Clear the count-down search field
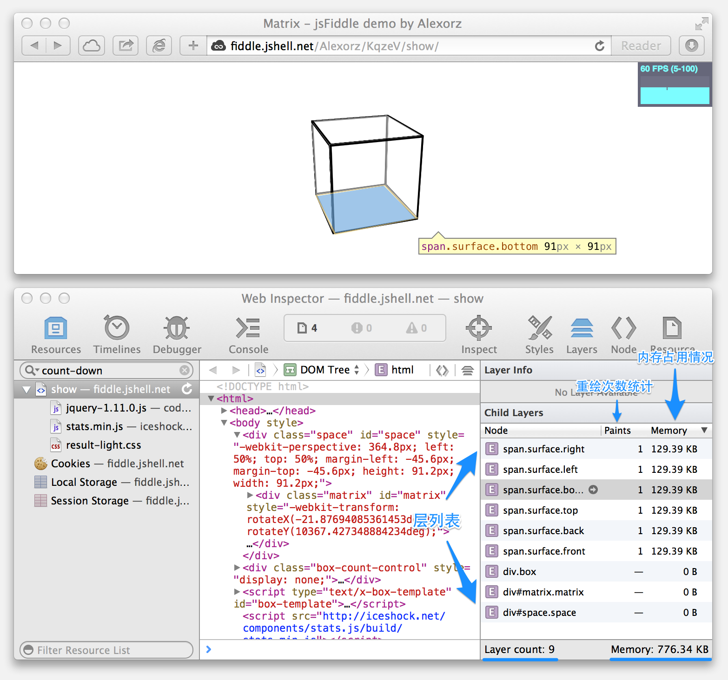This screenshot has height=680, width=728. tap(185, 370)
